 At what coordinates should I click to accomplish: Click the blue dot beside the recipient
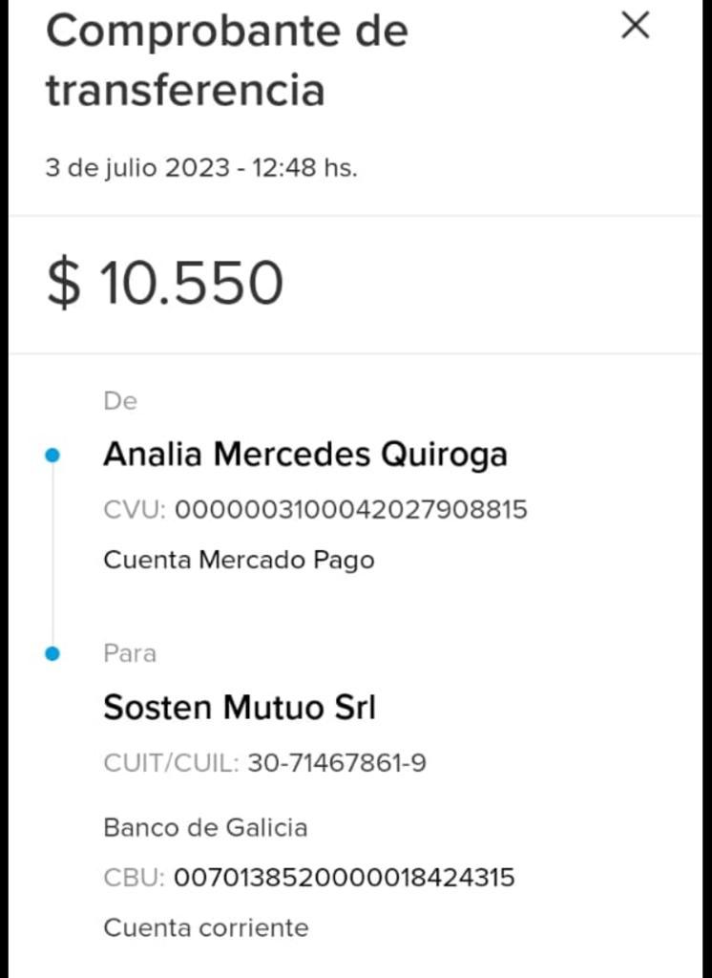click(x=52, y=653)
